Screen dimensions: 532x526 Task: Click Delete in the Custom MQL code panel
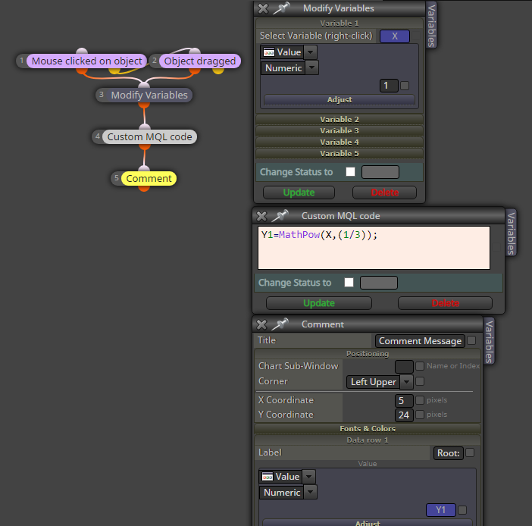(x=445, y=303)
